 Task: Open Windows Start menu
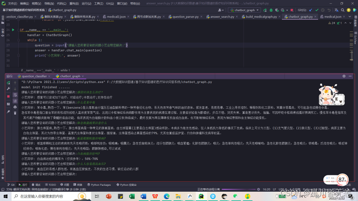pyautogui.click(x=5, y=196)
